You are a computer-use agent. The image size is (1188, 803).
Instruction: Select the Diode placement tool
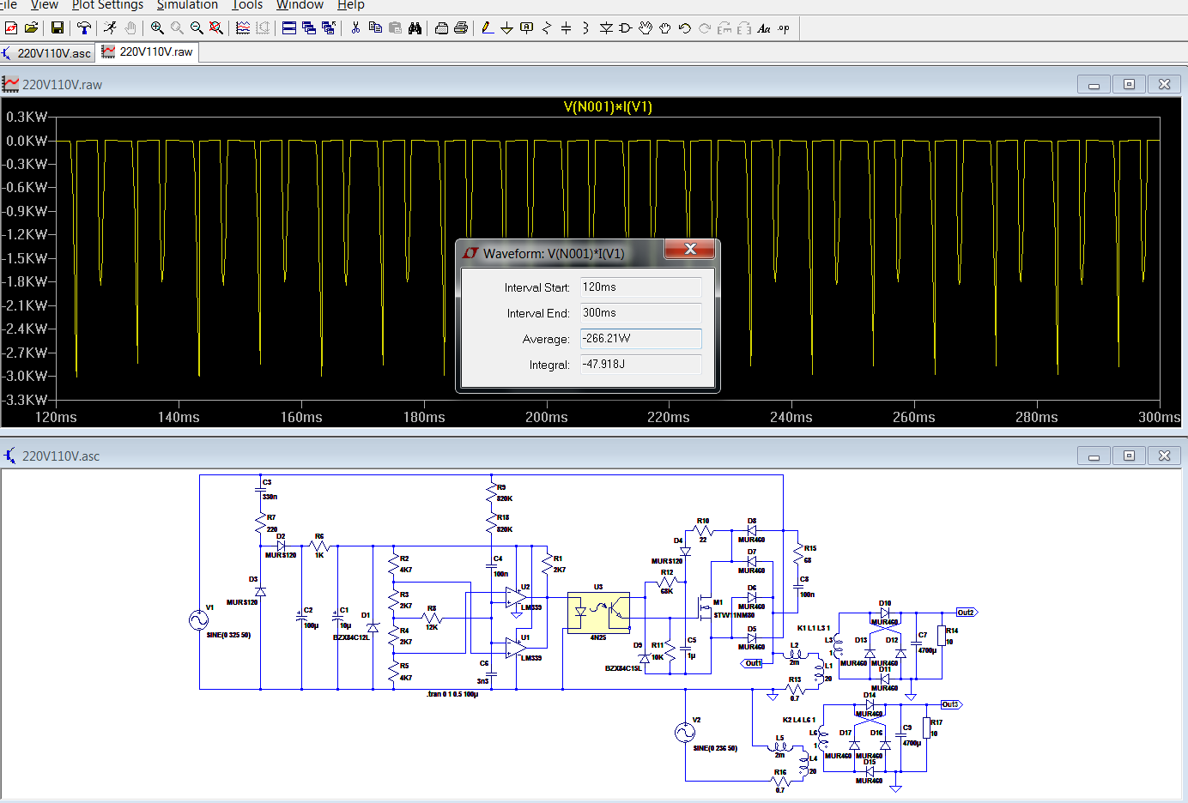point(606,28)
